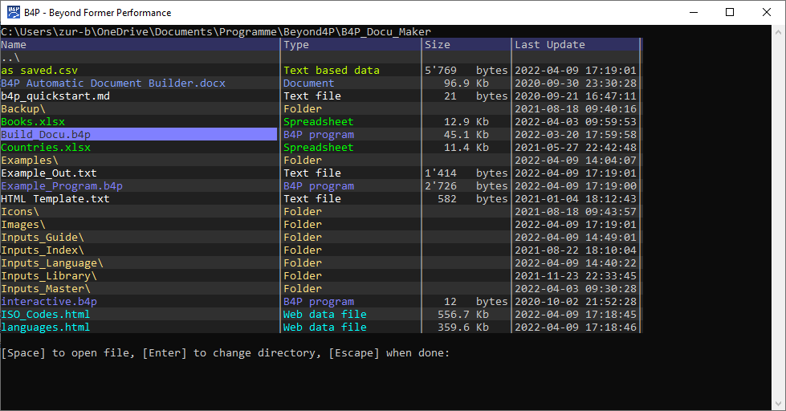Click the '[Space] to open file' prompt line
This screenshot has width=786, height=411.
pyautogui.click(x=225, y=353)
